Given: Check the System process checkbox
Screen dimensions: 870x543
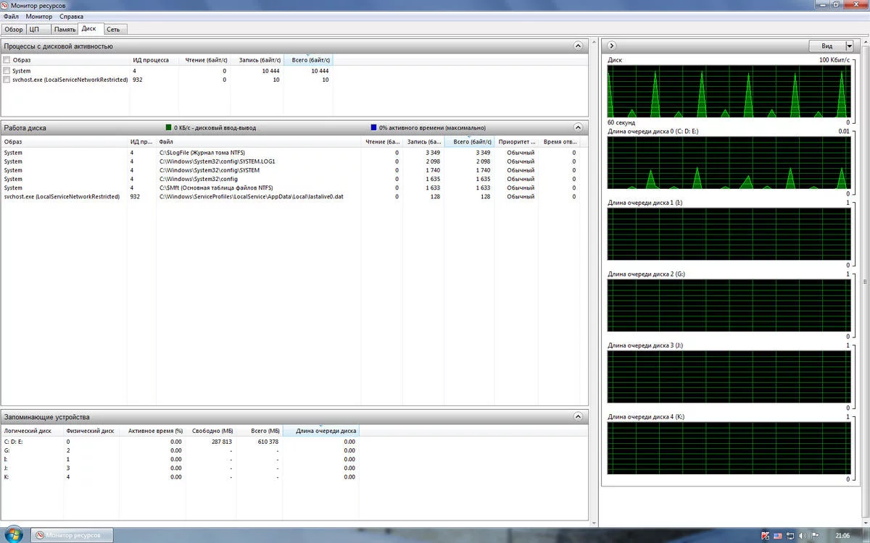Looking at the screenshot, I should tap(7, 71).
